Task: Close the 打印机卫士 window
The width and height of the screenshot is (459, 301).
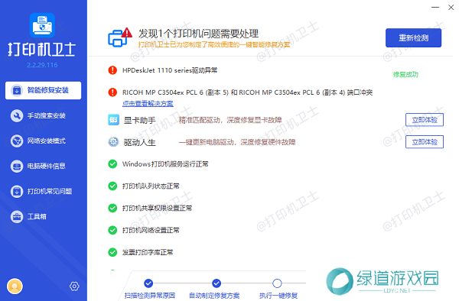Action: tap(451, 8)
